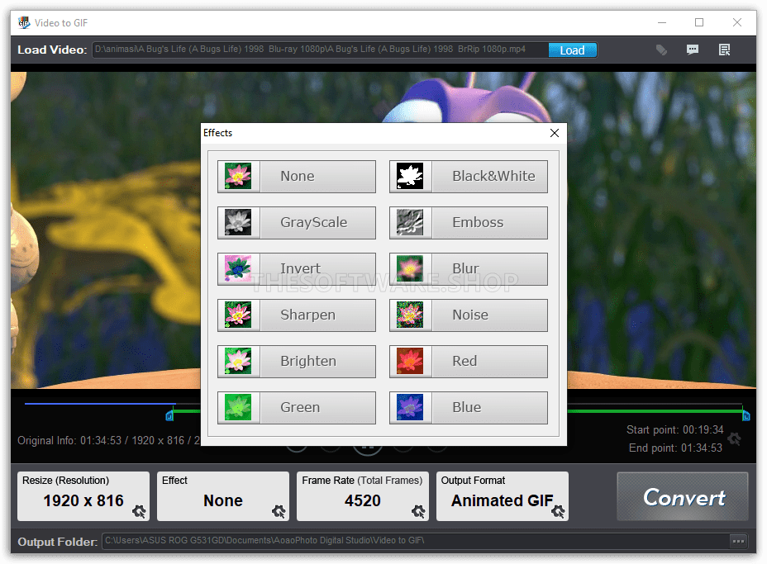The image size is (767, 564).
Task: Select the GrayScale effect
Action: 297,222
